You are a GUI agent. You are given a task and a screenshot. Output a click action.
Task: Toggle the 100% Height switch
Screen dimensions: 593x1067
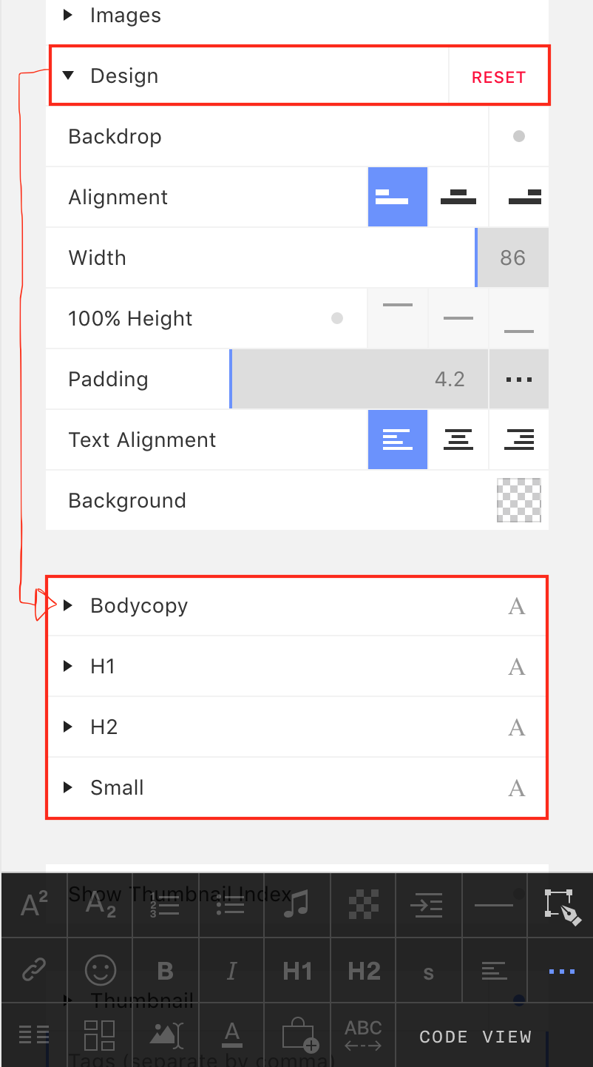[337, 318]
